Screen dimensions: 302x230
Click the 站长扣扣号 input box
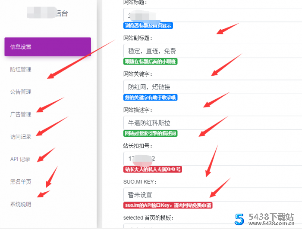tap(211, 159)
